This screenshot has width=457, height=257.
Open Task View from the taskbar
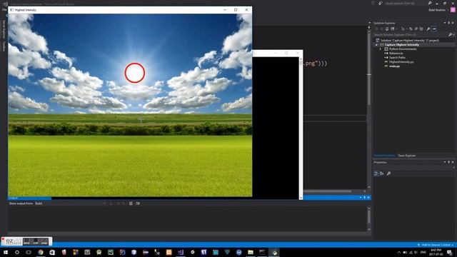point(29,252)
